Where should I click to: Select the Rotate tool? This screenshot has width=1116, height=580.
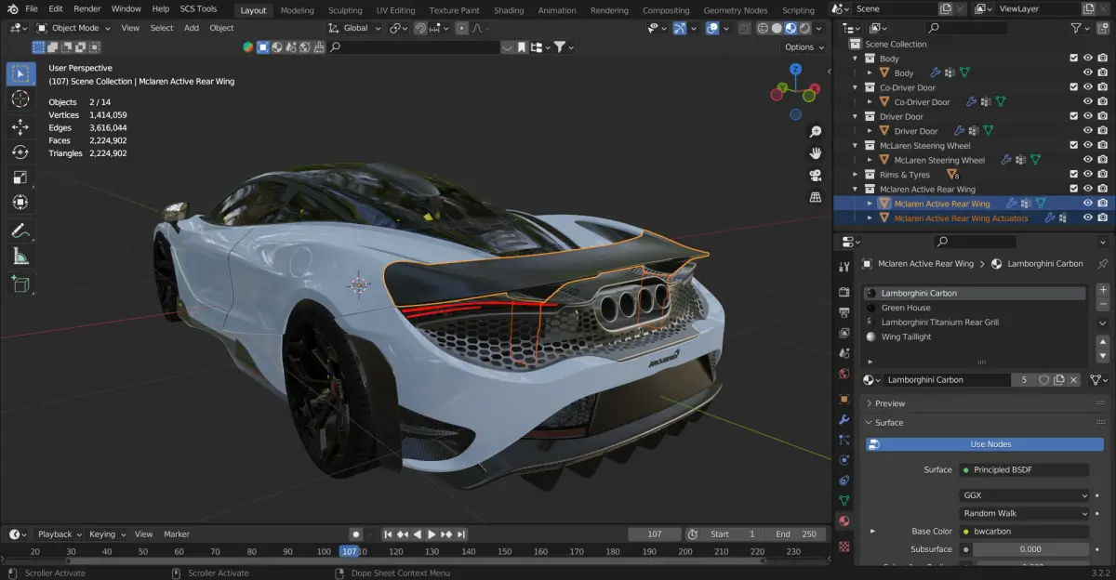pyautogui.click(x=20, y=152)
